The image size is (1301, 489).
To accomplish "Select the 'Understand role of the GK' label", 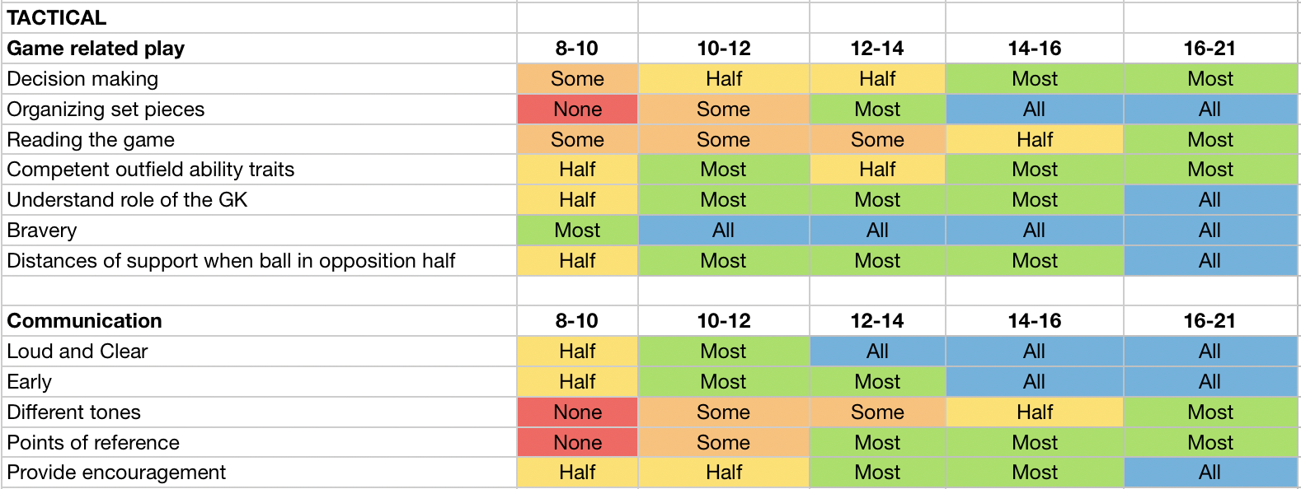I will tap(259, 200).
